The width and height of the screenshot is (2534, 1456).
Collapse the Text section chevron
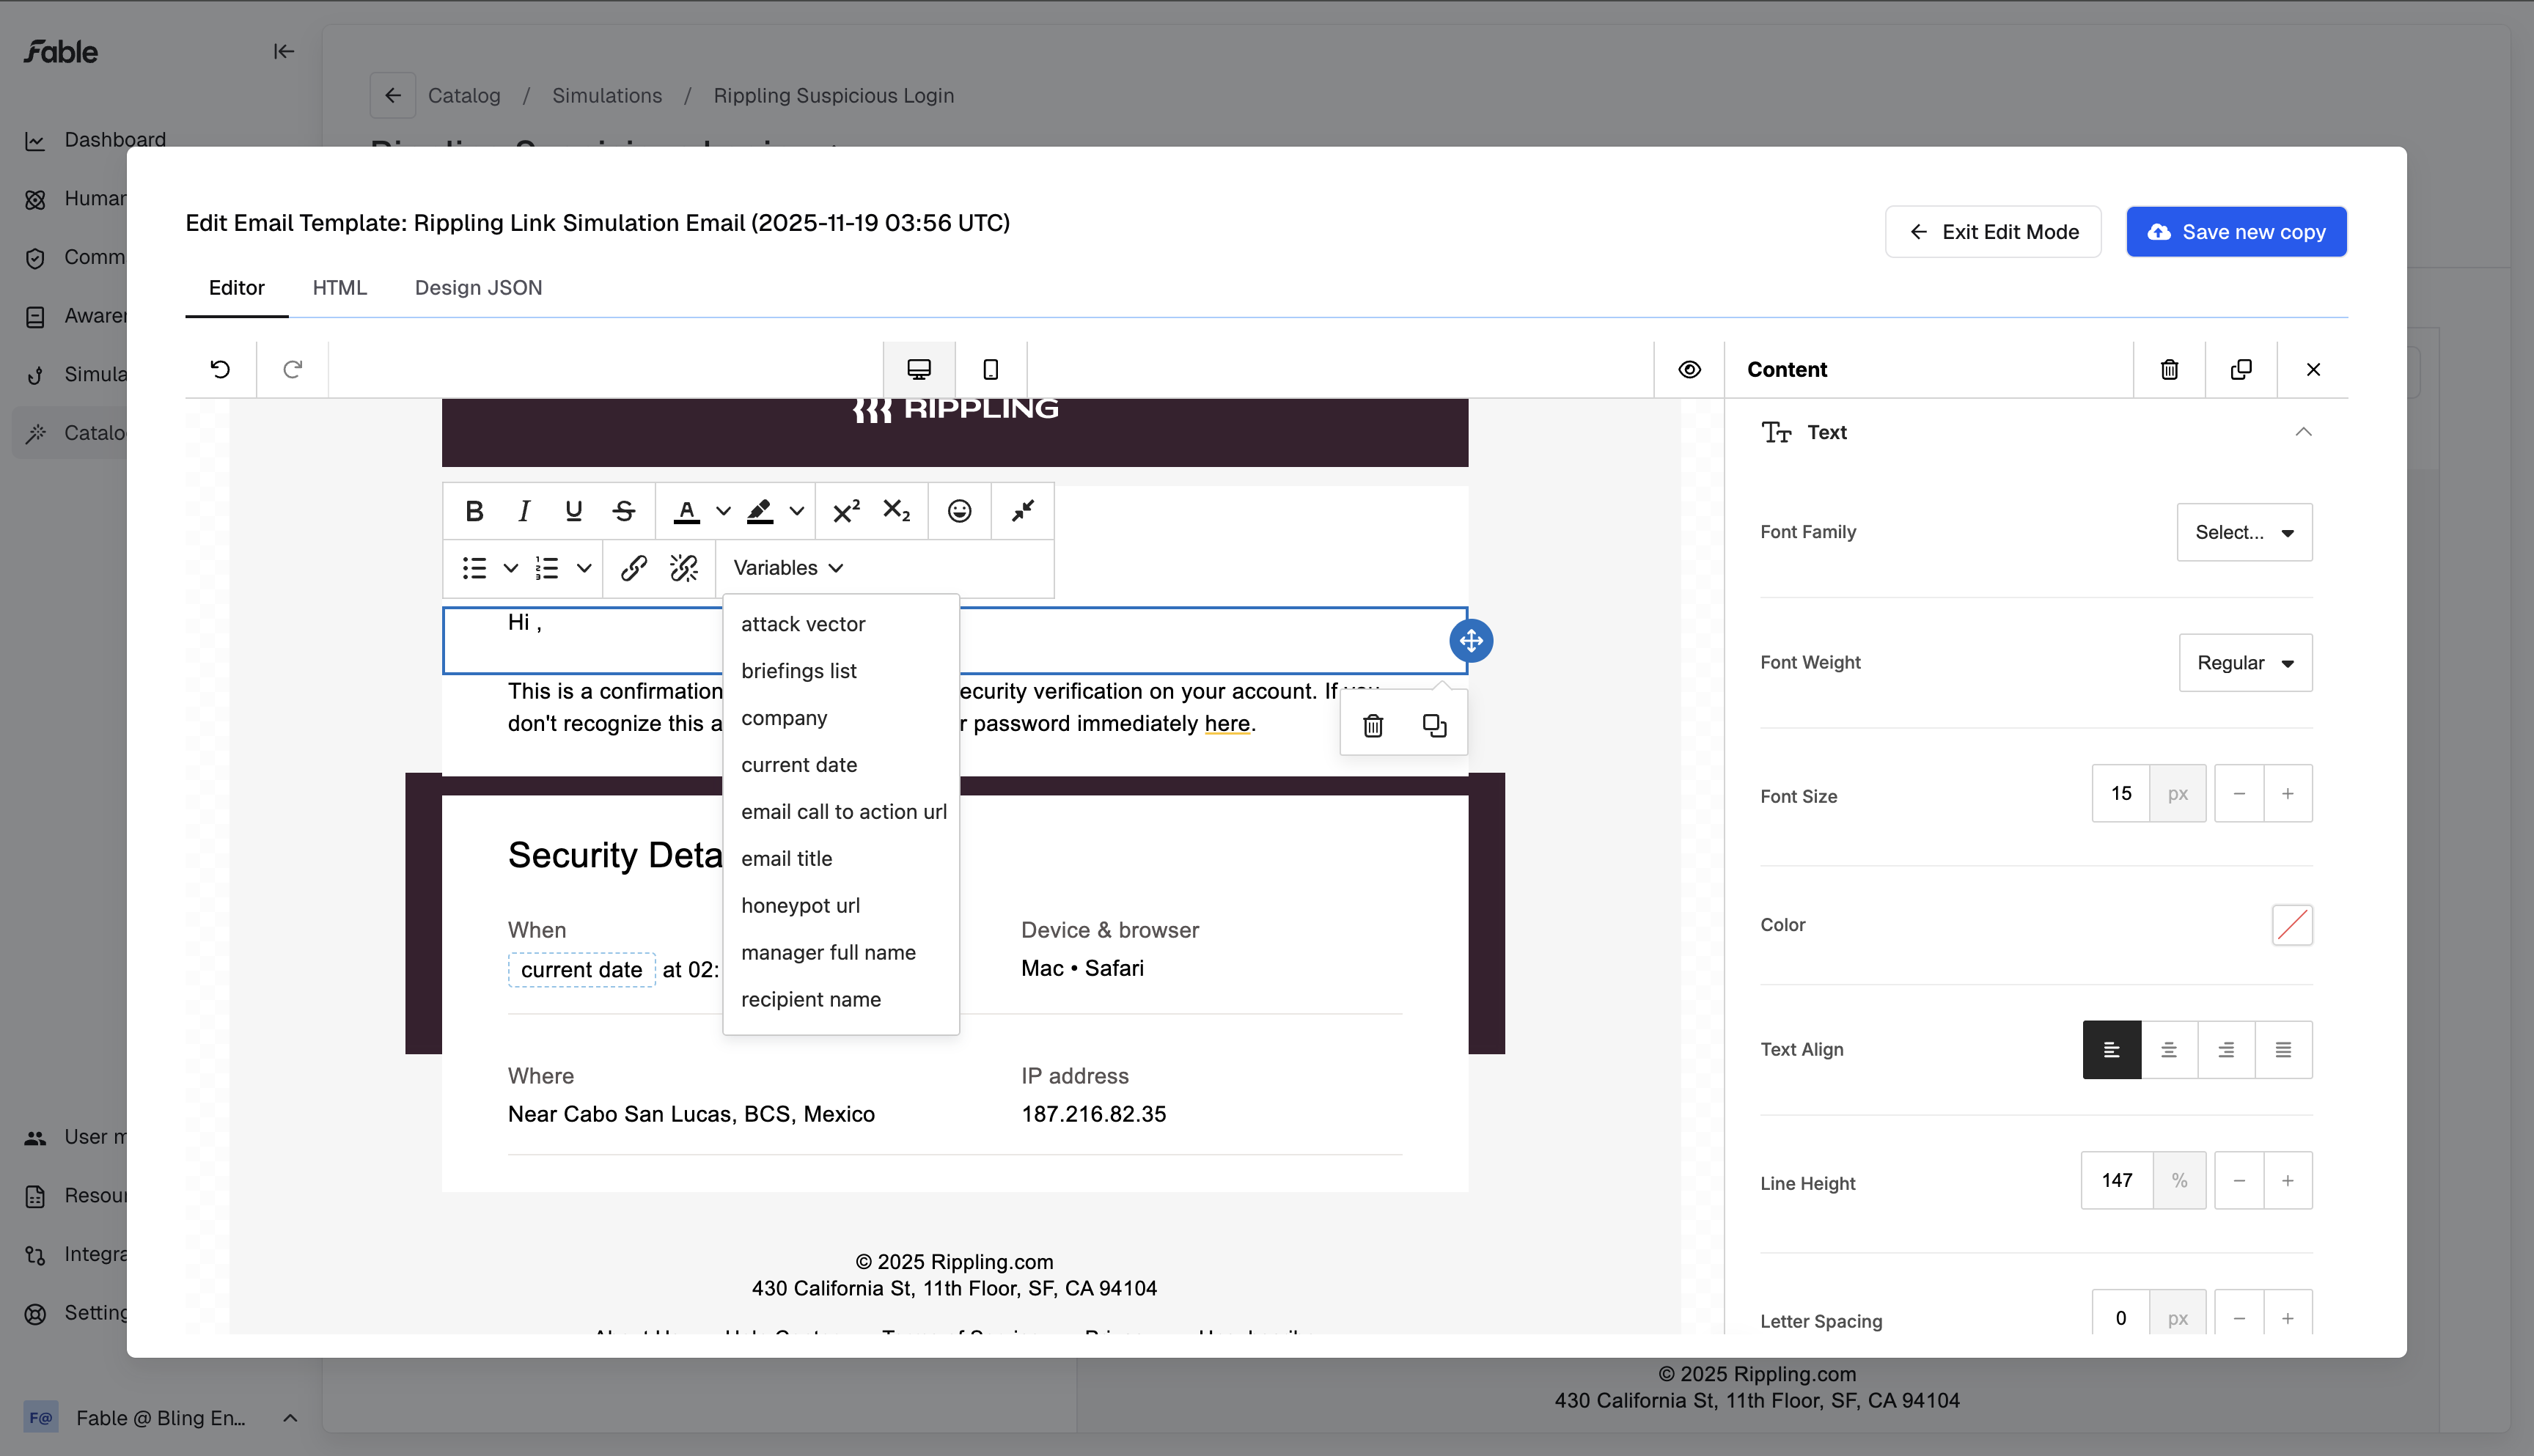[2303, 432]
